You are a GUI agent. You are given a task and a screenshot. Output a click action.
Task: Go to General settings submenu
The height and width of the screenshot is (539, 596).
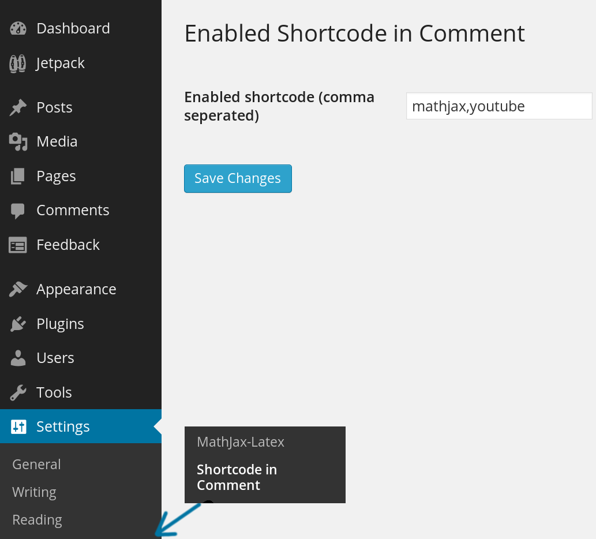[x=36, y=465]
